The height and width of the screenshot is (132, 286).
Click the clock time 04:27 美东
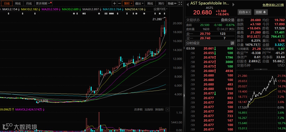pos(226,29)
